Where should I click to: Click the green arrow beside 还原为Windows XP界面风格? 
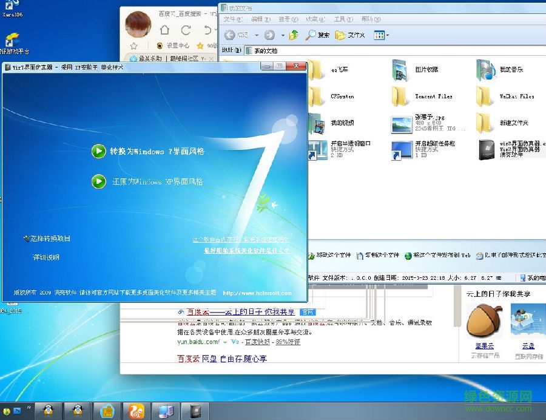click(99, 181)
